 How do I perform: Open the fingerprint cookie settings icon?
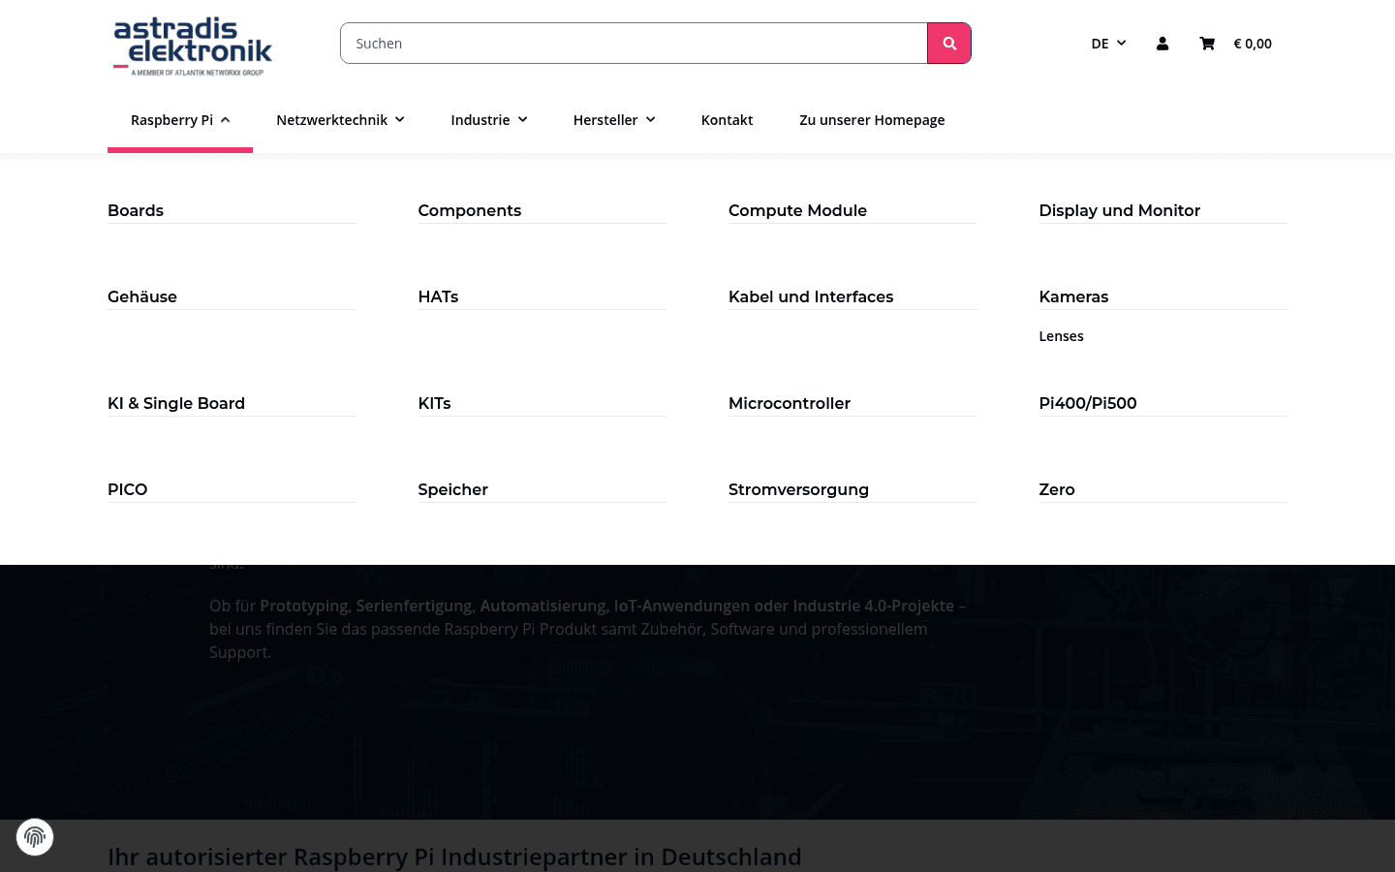35,837
